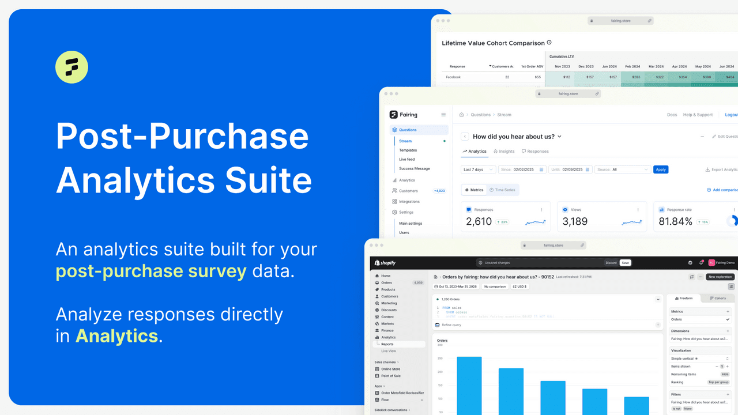
Task: Click the Cumulative LTV column link
Action: tap(562, 56)
